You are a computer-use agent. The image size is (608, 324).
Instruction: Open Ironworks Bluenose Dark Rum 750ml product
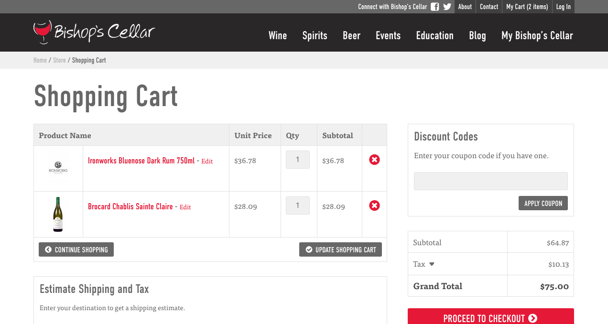141,161
